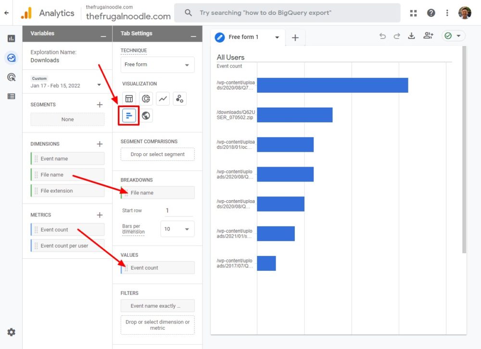Open the three-dot options menu

[447, 12]
